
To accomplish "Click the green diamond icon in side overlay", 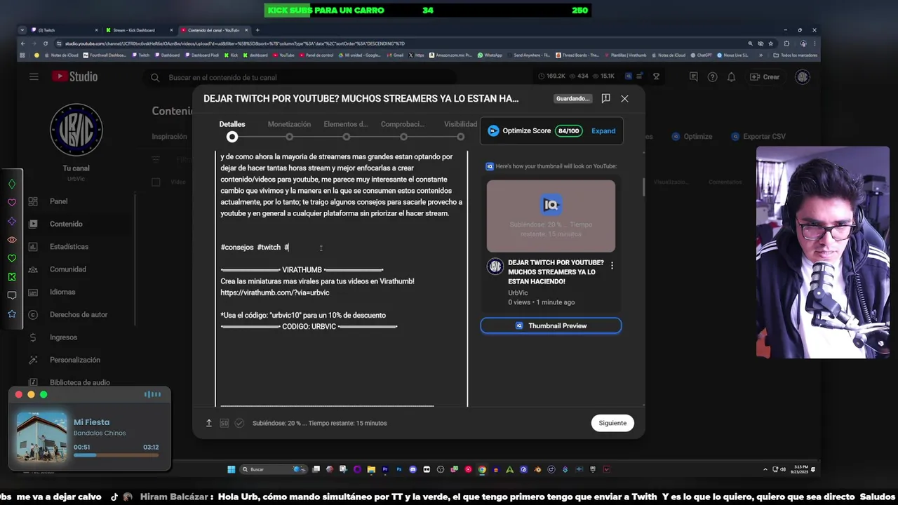I will 12,184.
